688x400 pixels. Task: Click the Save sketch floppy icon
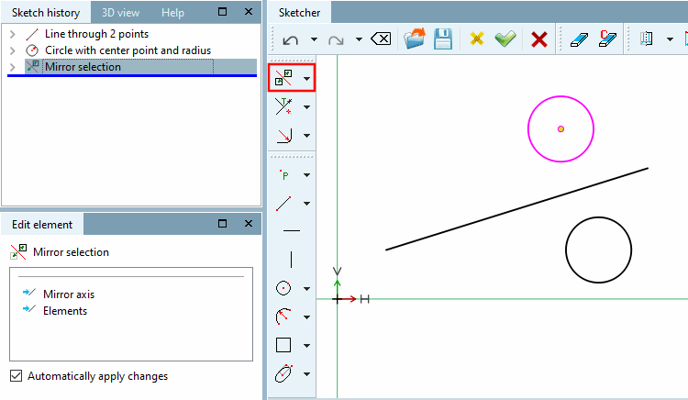[443, 39]
